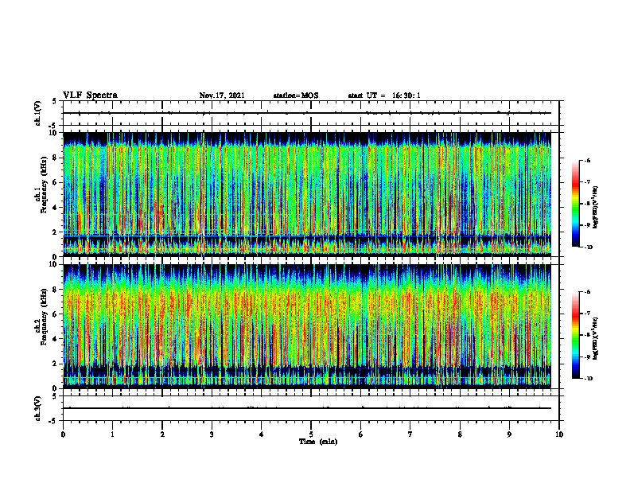Click the ch.1 color bar units label
This screenshot has width=630, height=487.
[596, 208]
